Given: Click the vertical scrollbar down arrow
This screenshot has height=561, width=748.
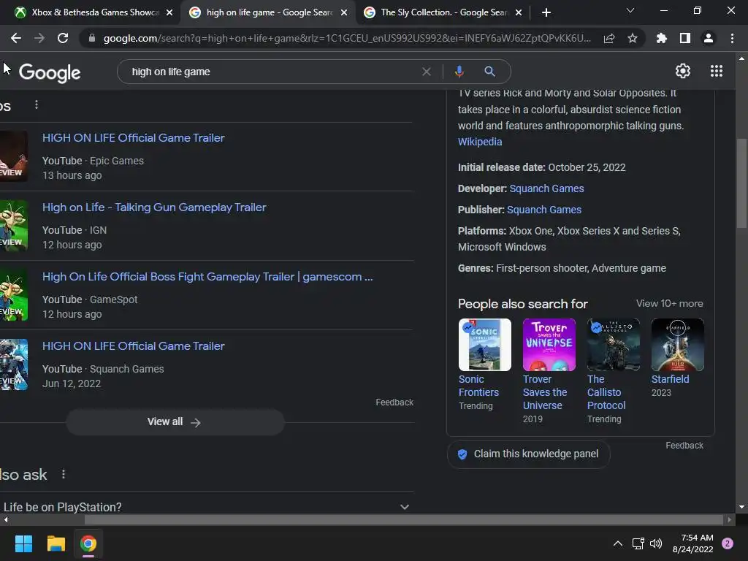Looking at the screenshot, I should pos(741,507).
